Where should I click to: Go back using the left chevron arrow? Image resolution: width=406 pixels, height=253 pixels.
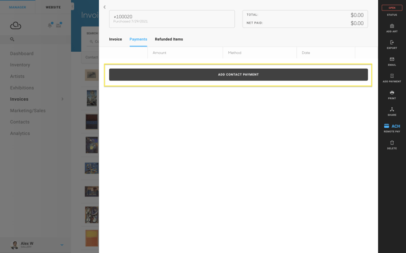coord(104,7)
